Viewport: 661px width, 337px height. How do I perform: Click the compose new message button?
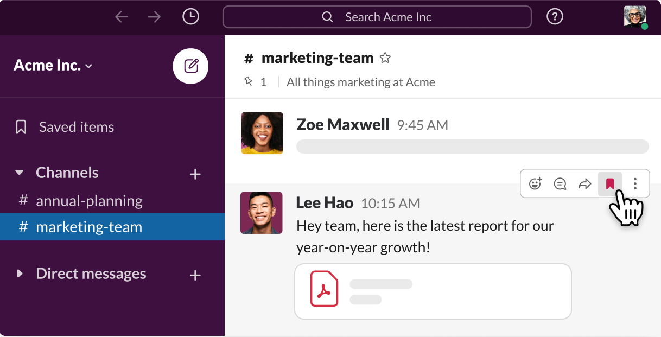pos(190,66)
